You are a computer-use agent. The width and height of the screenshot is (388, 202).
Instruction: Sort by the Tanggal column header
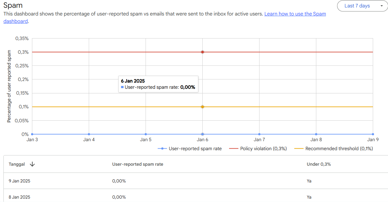[x=17, y=164]
